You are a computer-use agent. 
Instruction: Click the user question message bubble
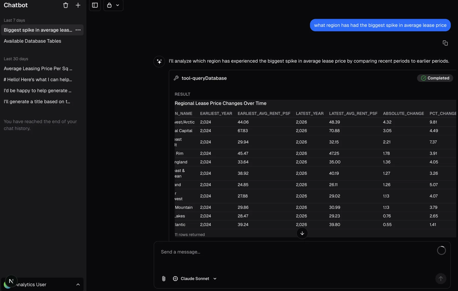tap(380, 25)
